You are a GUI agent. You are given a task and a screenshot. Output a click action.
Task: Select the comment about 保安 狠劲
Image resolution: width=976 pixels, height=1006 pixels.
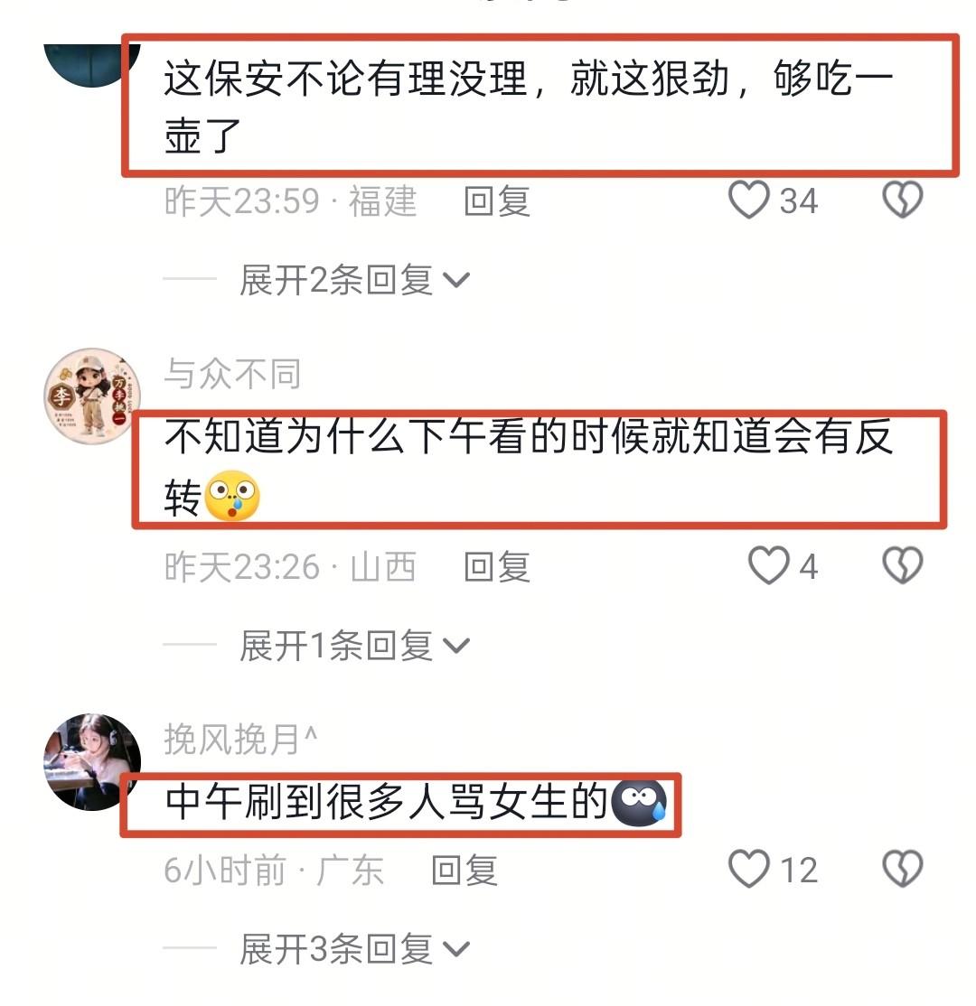[x=529, y=107]
